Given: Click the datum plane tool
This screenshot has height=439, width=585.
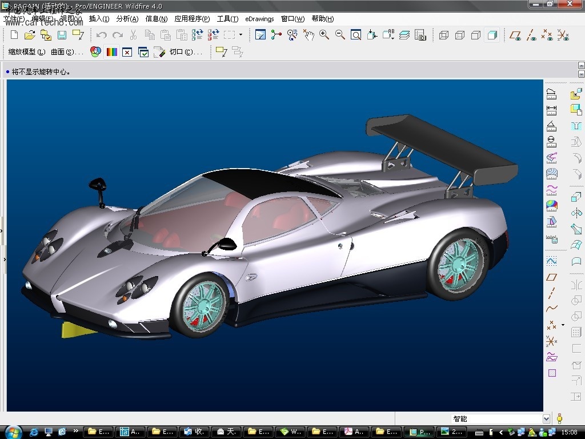Looking at the screenshot, I should pos(551,277).
